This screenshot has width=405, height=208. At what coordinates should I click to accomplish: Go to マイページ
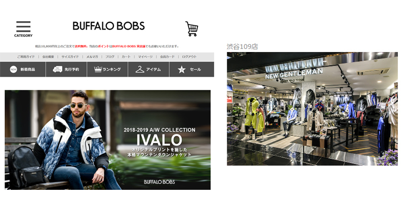pos(145,57)
